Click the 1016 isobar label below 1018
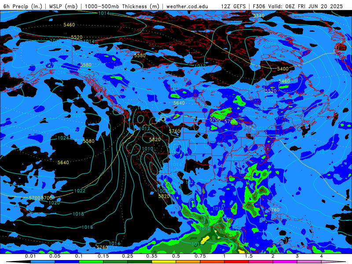Screen dimensions: 352x264 (87, 227)
